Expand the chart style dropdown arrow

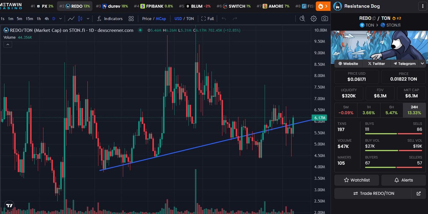coord(88,19)
